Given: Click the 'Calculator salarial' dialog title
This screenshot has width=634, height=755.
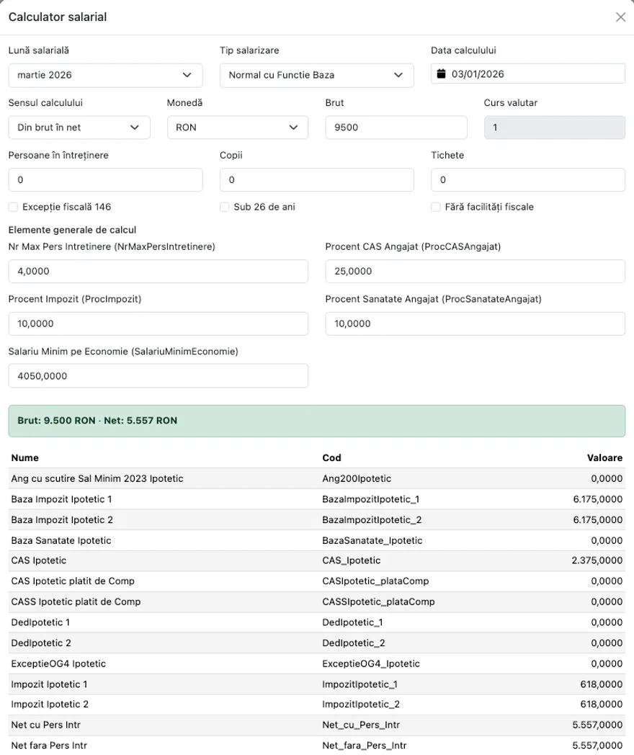Looking at the screenshot, I should tap(58, 17).
